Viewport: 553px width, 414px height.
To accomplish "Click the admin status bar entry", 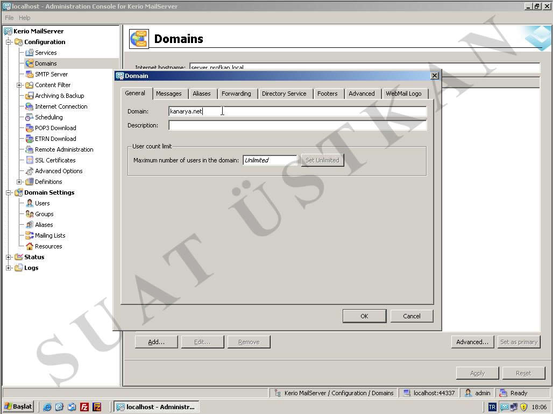I will (478, 393).
